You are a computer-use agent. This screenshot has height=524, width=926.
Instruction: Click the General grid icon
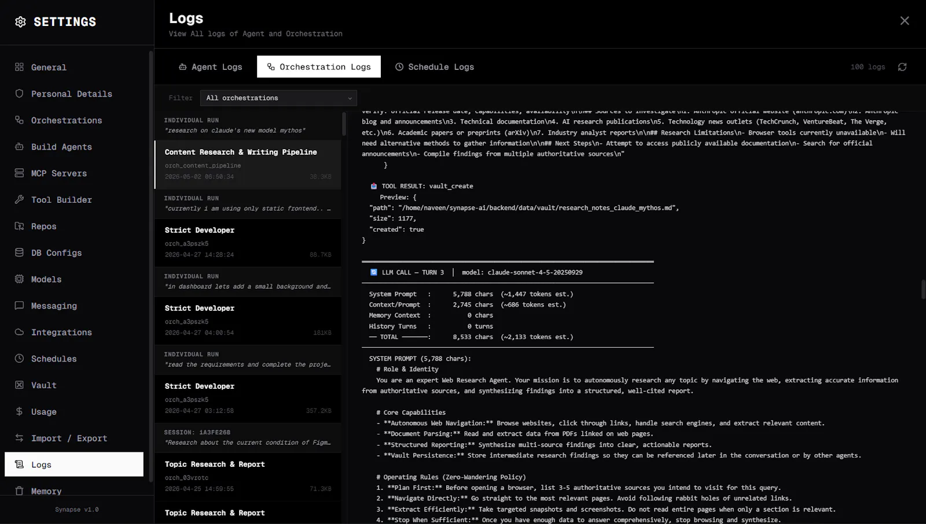pos(19,67)
